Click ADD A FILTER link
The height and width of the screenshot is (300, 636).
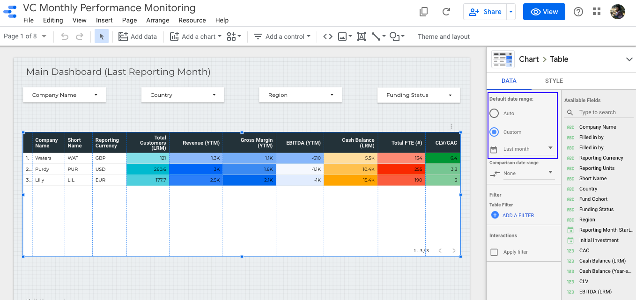click(x=513, y=215)
